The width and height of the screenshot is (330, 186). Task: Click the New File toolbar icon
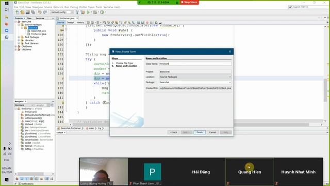pos(17,12)
